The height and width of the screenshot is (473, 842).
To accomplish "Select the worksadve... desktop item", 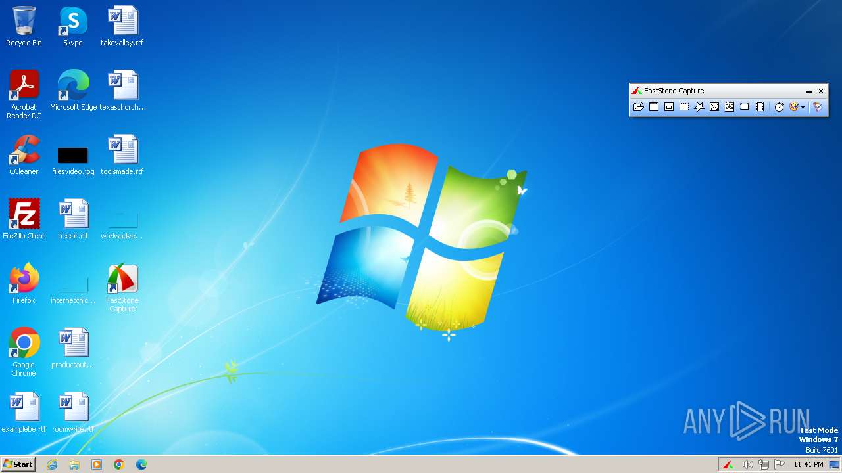I will click(122, 223).
